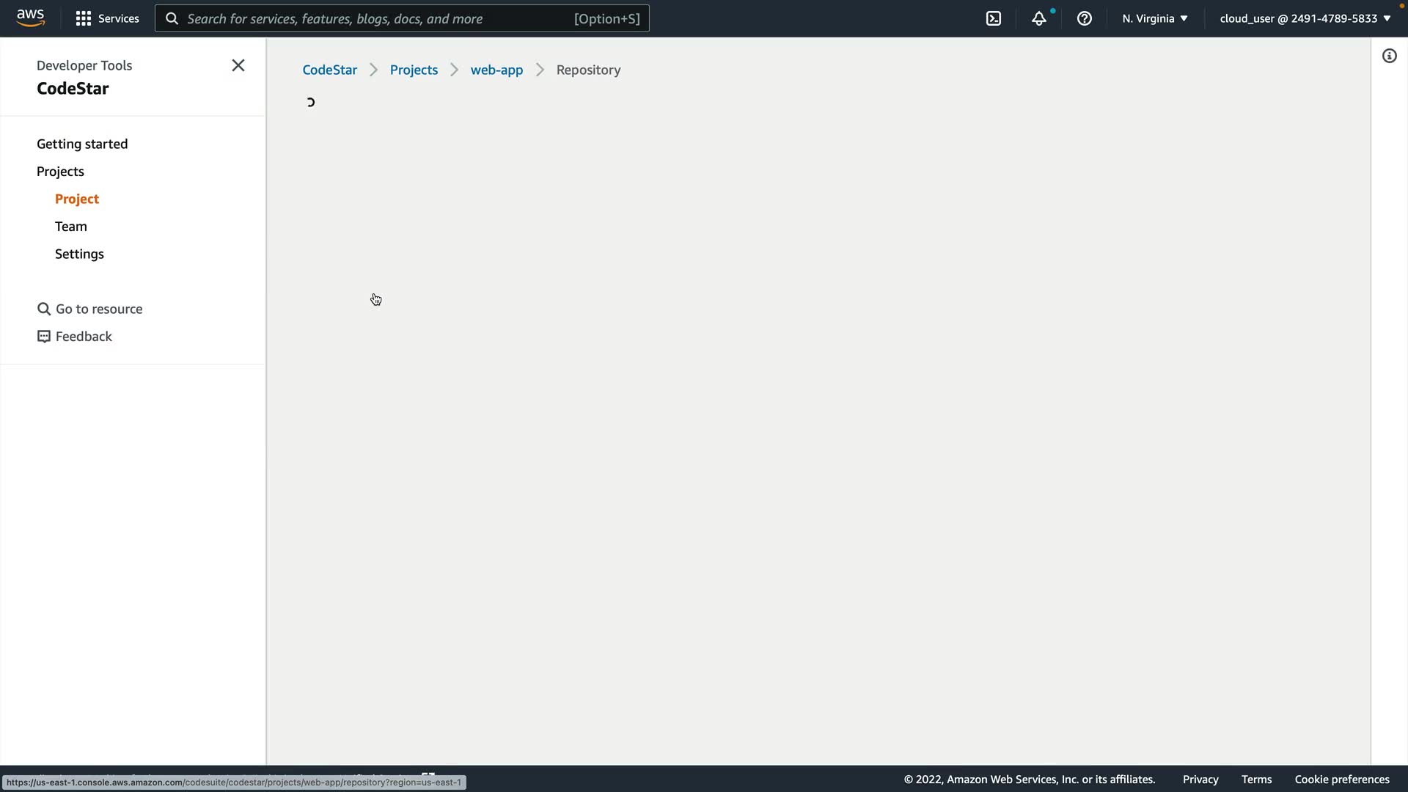Open the notifications bell

tap(1038, 18)
